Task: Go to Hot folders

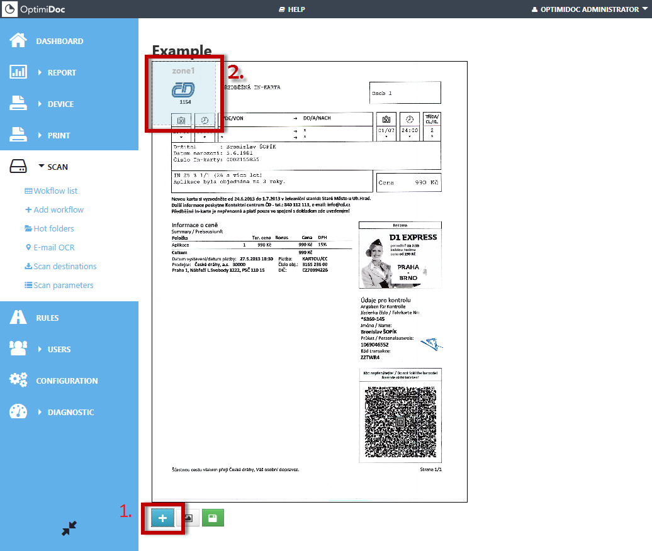Action: (x=53, y=228)
